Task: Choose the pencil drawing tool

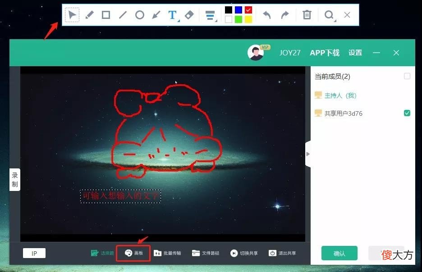Action: coord(89,15)
